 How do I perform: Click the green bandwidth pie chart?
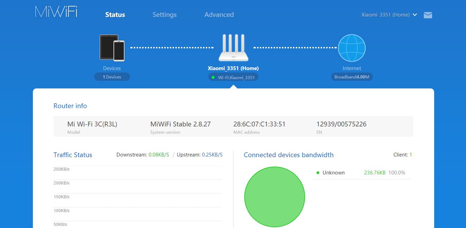pos(275,197)
